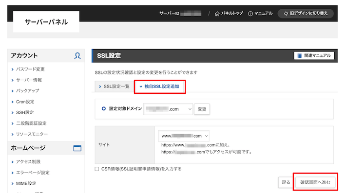Open MIME設定 in the sidebar
The image size is (346, 193).
(x=26, y=183)
